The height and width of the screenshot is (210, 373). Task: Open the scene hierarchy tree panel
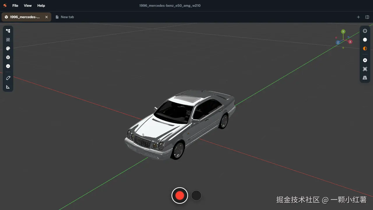[8, 31]
